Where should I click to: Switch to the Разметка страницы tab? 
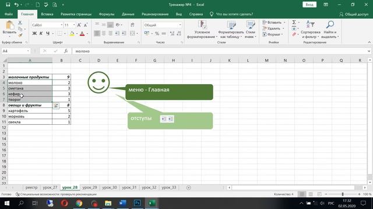pyautogui.click(x=76, y=14)
